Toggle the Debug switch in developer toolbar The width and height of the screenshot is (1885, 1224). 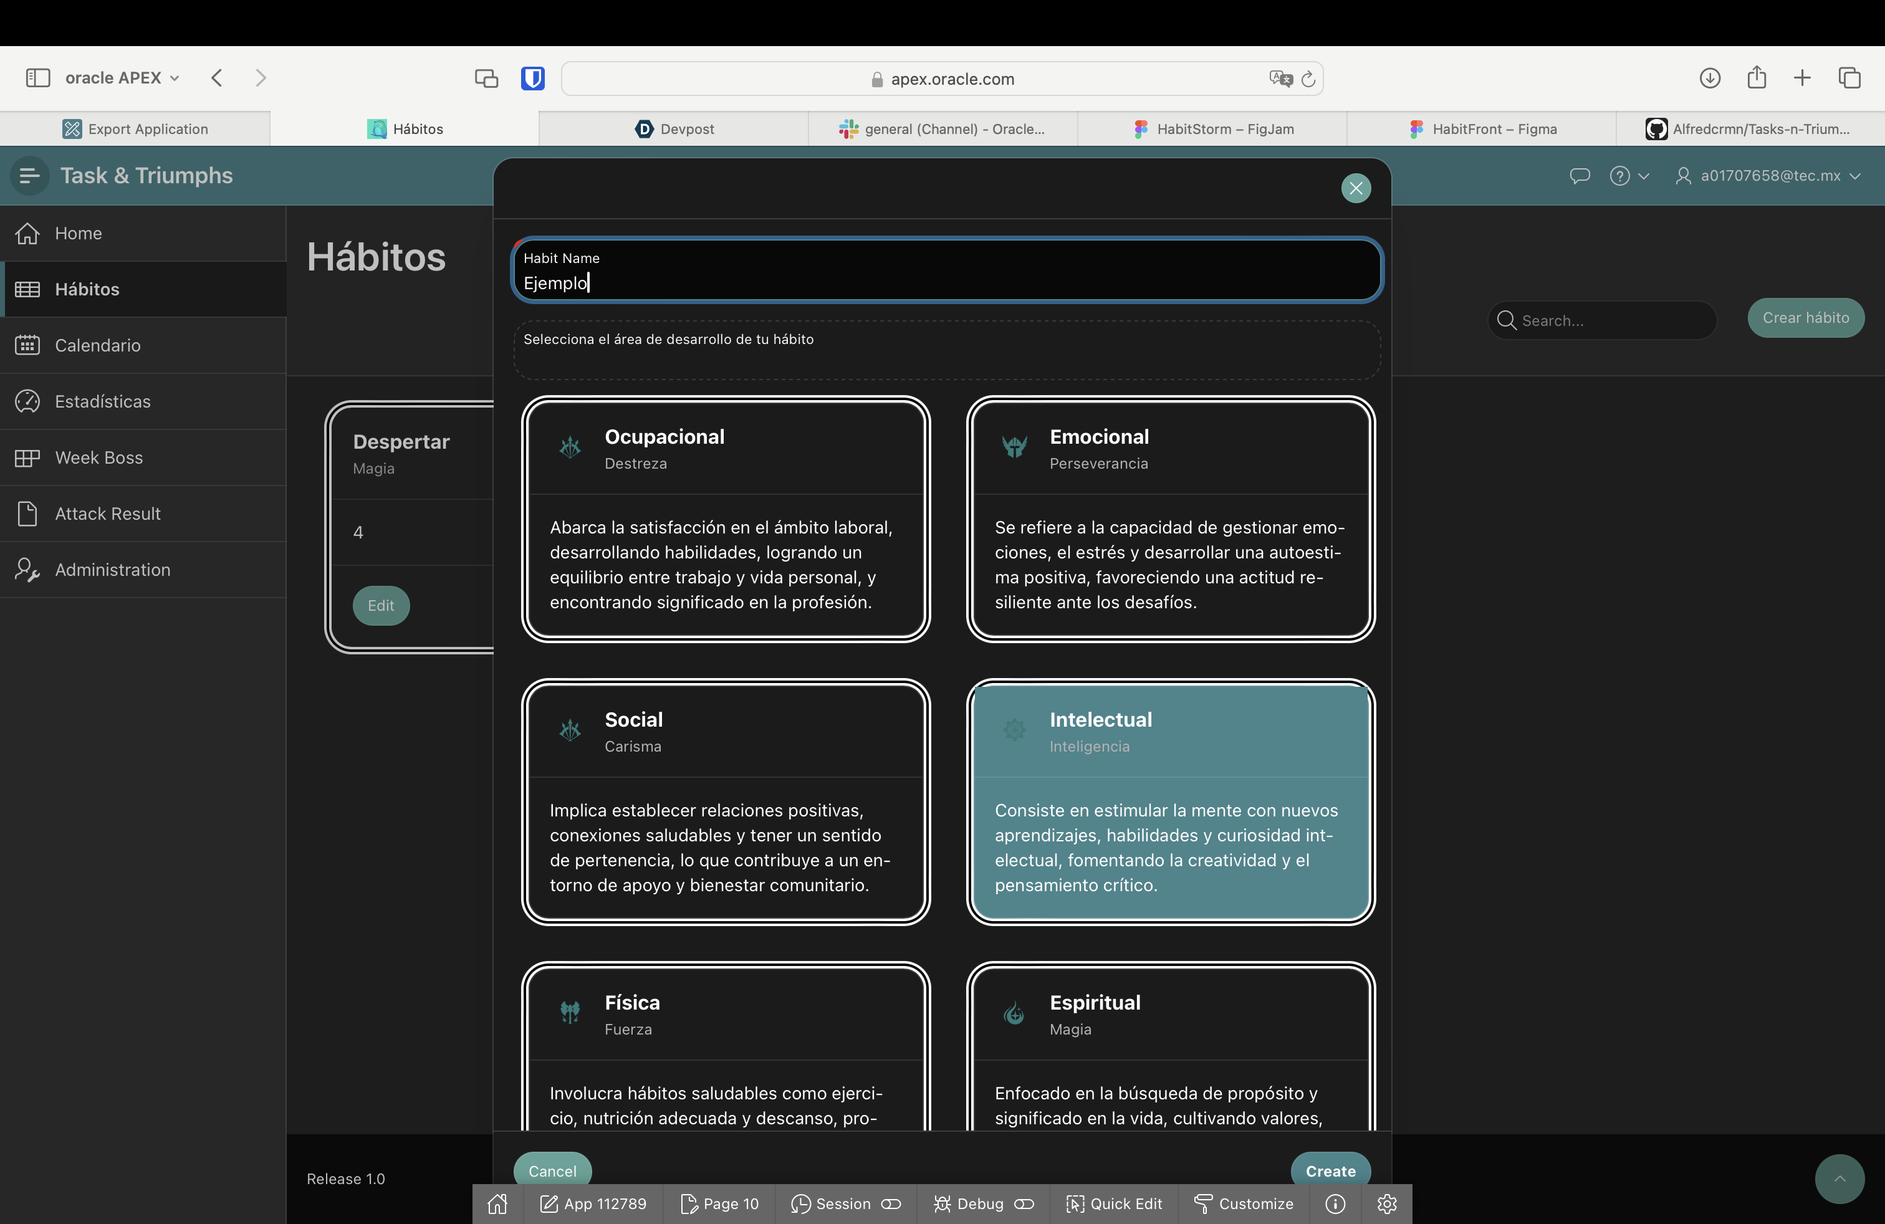[x=1024, y=1203]
